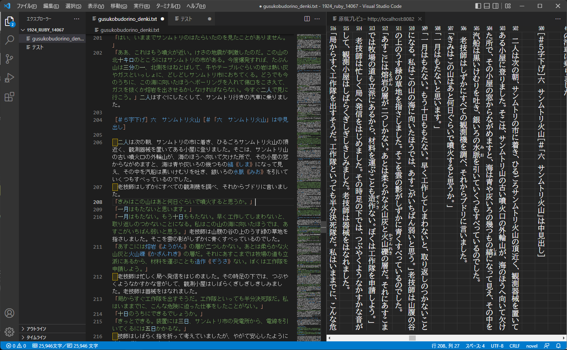Viewport: 567px width, 350px height.
Task: Click the editor minimap
Action: tap(308, 187)
